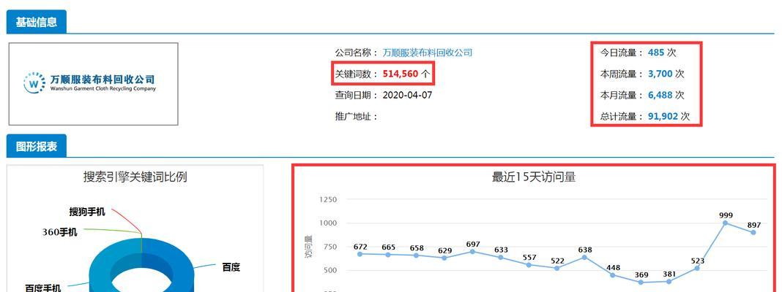Click the 522 data point on line chart

pos(557,268)
